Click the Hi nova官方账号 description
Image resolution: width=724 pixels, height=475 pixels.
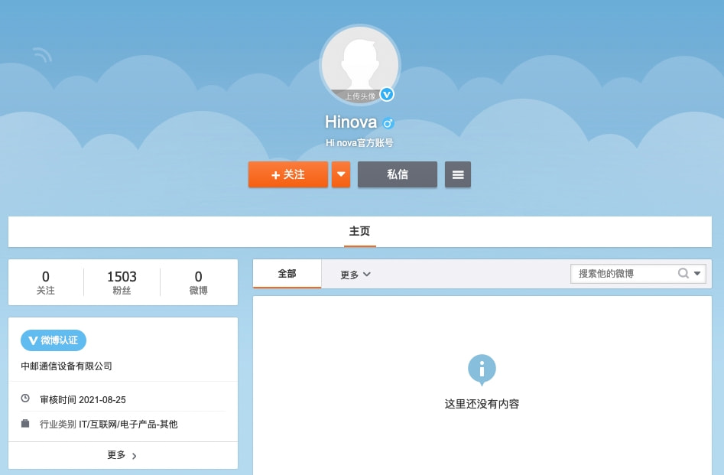(359, 143)
